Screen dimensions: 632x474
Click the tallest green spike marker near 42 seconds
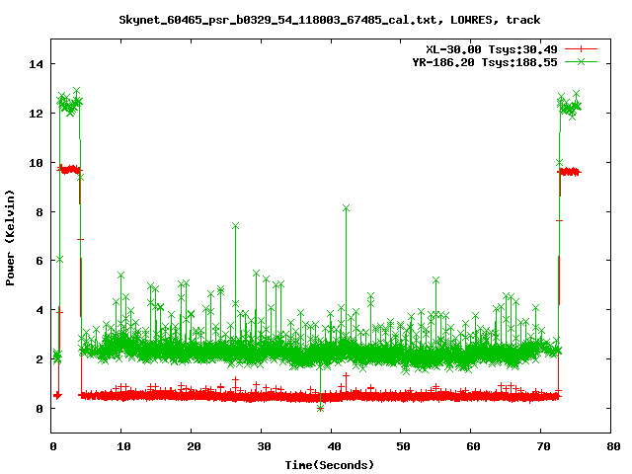346,208
